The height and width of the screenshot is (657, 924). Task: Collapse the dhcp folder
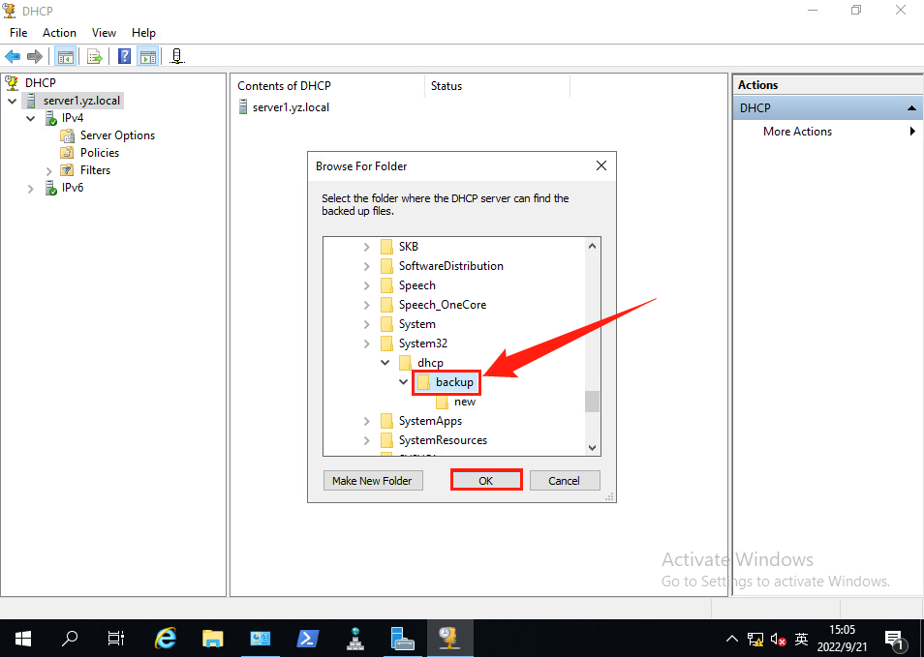point(385,363)
